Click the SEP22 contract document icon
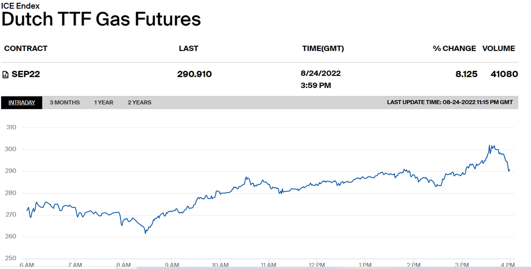The width and height of the screenshot is (531, 269). click(6, 74)
